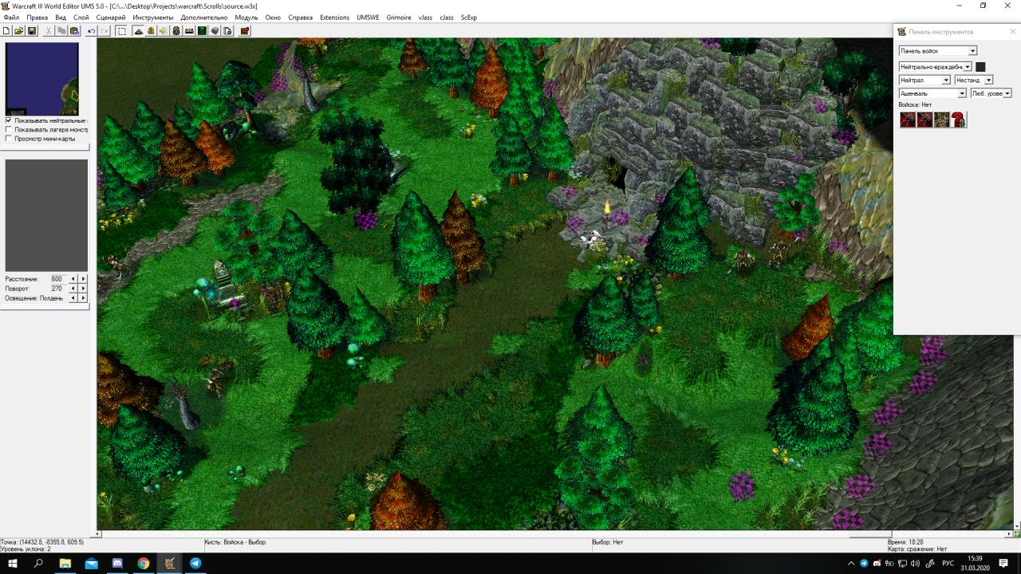Screen dimensions: 1021x574
Task: Click the Test Map toolbar icon
Action: [245, 31]
